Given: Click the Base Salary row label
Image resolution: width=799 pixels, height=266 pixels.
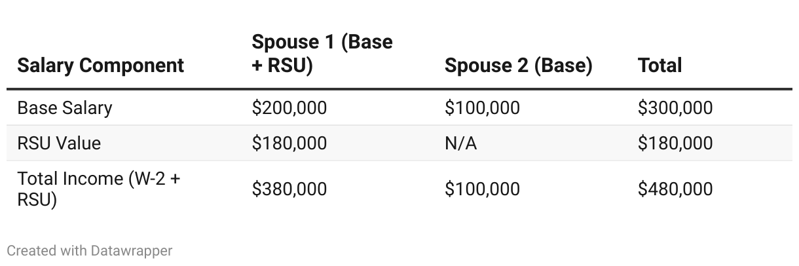Looking at the screenshot, I should point(65,107).
